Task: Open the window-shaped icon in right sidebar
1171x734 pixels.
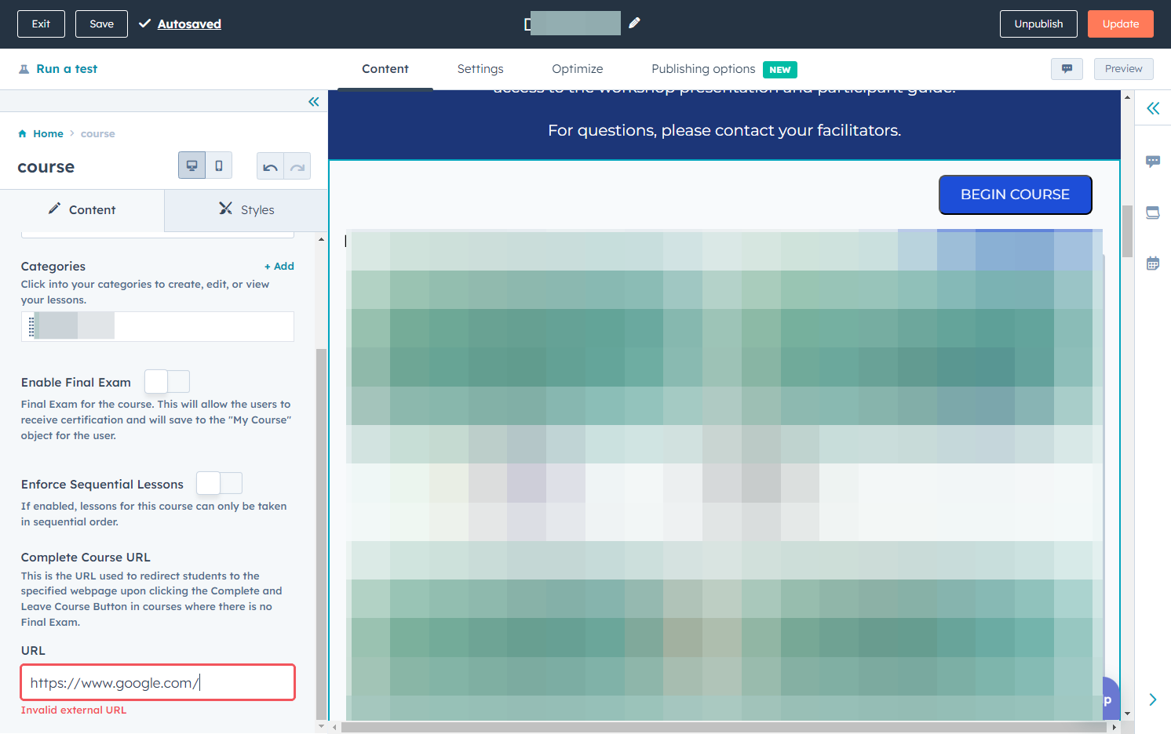Action: point(1153,213)
